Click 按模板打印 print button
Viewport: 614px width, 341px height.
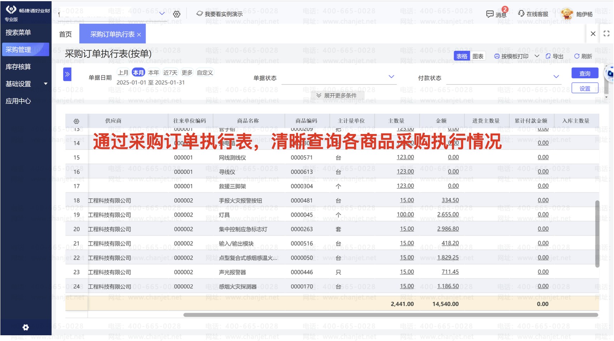tap(511, 56)
